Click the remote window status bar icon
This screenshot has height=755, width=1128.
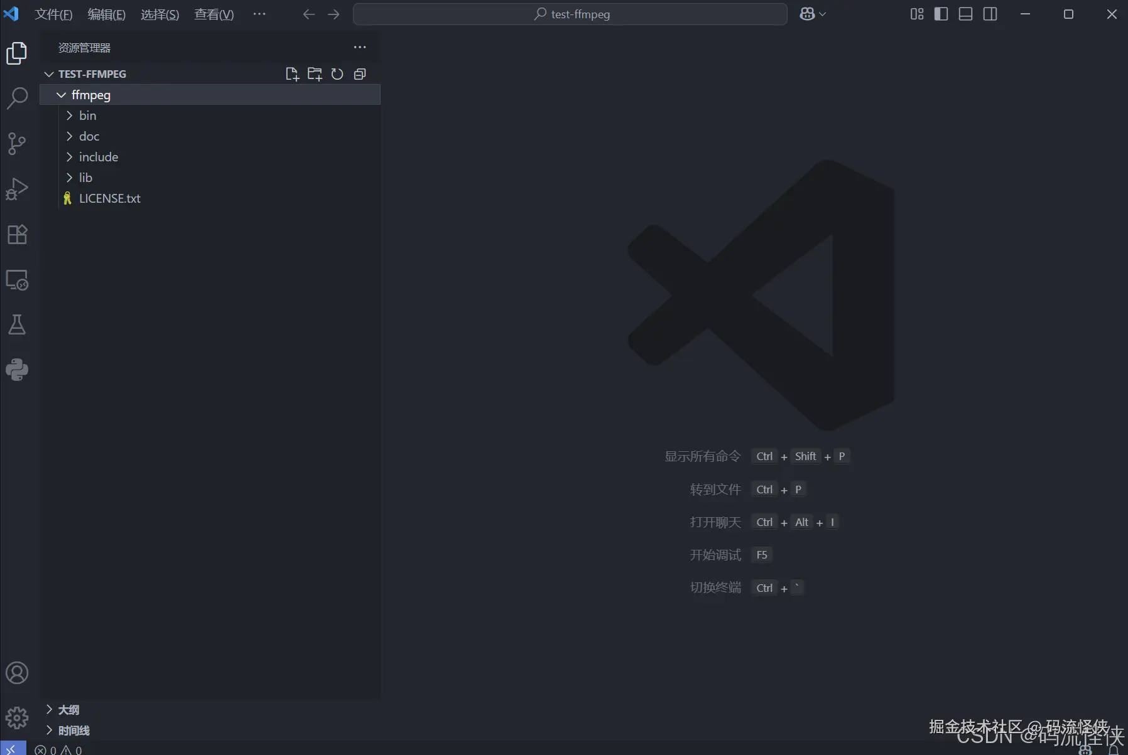click(13, 748)
